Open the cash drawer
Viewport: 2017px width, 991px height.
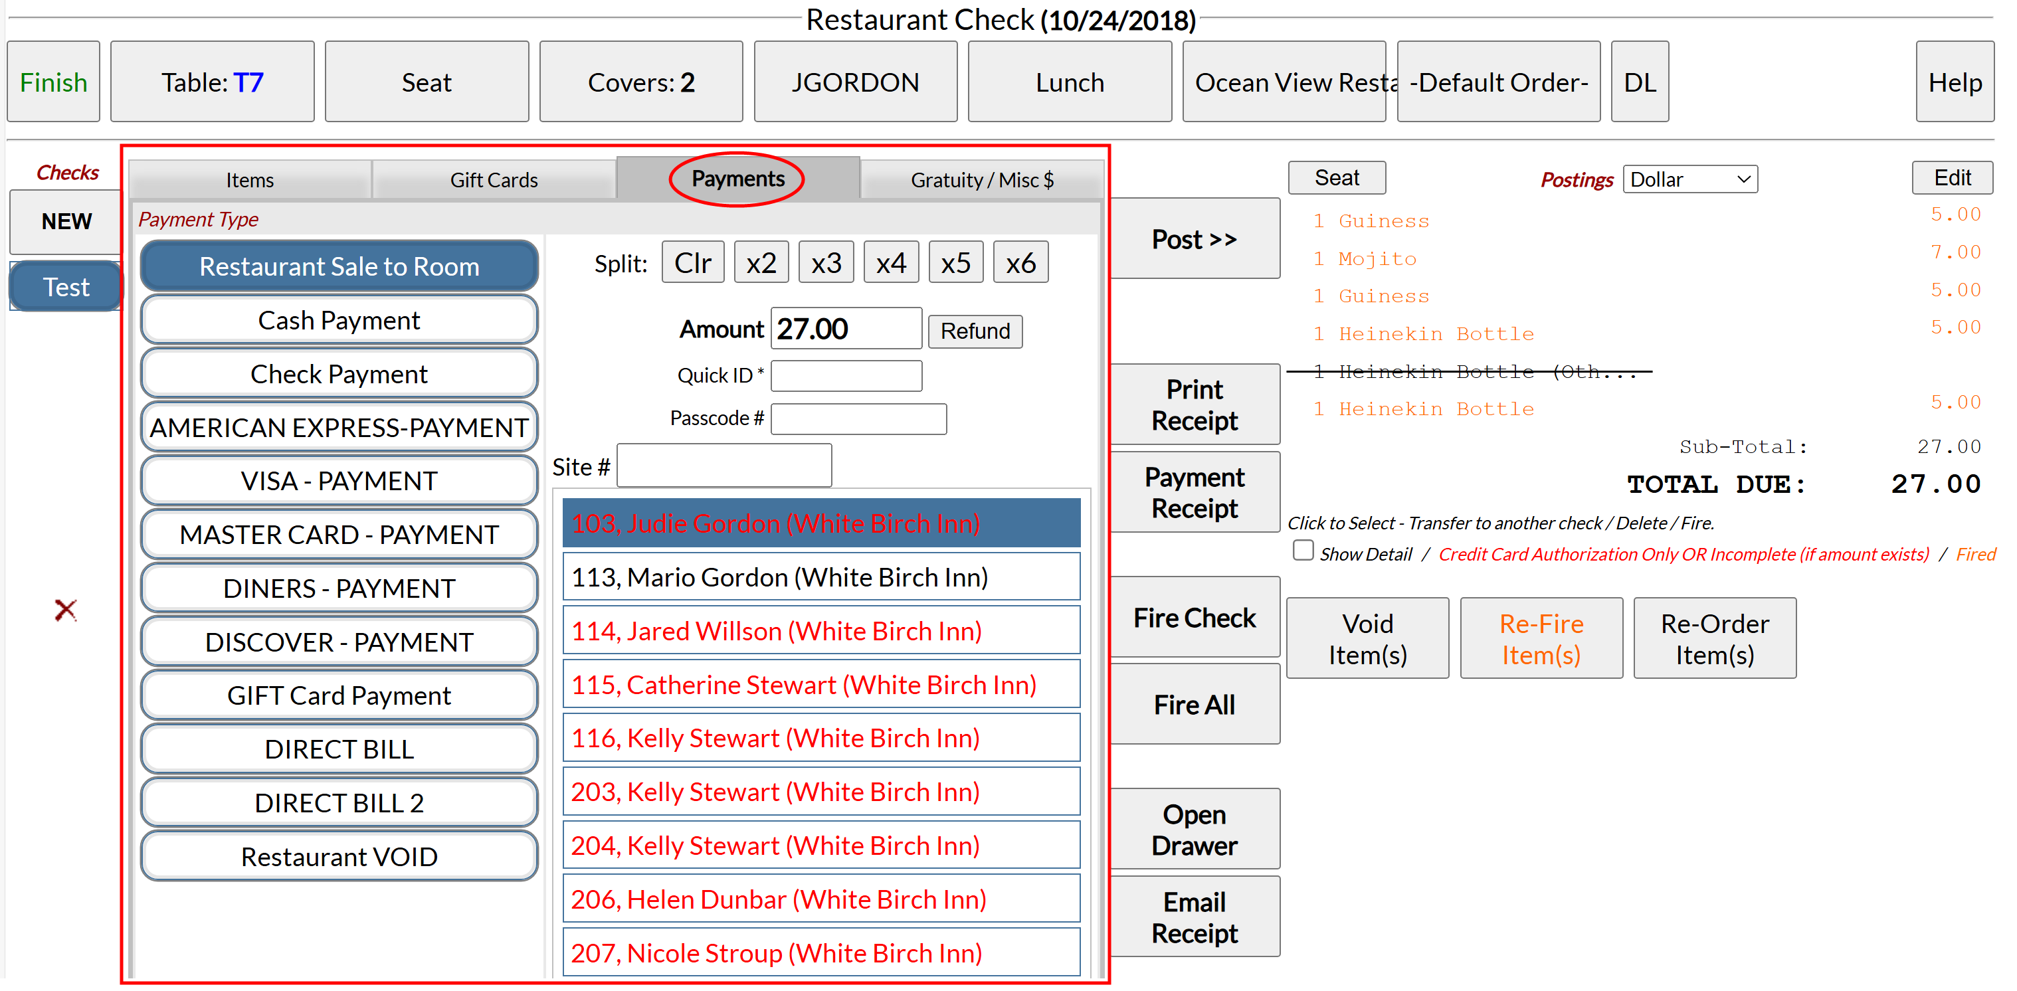1193,829
